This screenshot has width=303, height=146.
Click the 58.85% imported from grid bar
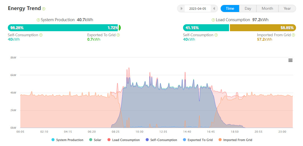click(x=263, y=28)
